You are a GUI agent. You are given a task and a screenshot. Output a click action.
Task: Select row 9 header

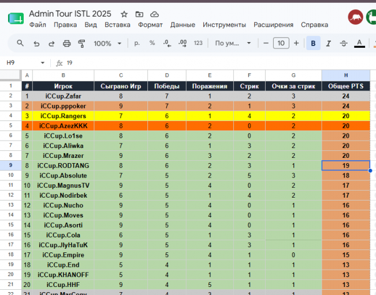click(10, 165)
